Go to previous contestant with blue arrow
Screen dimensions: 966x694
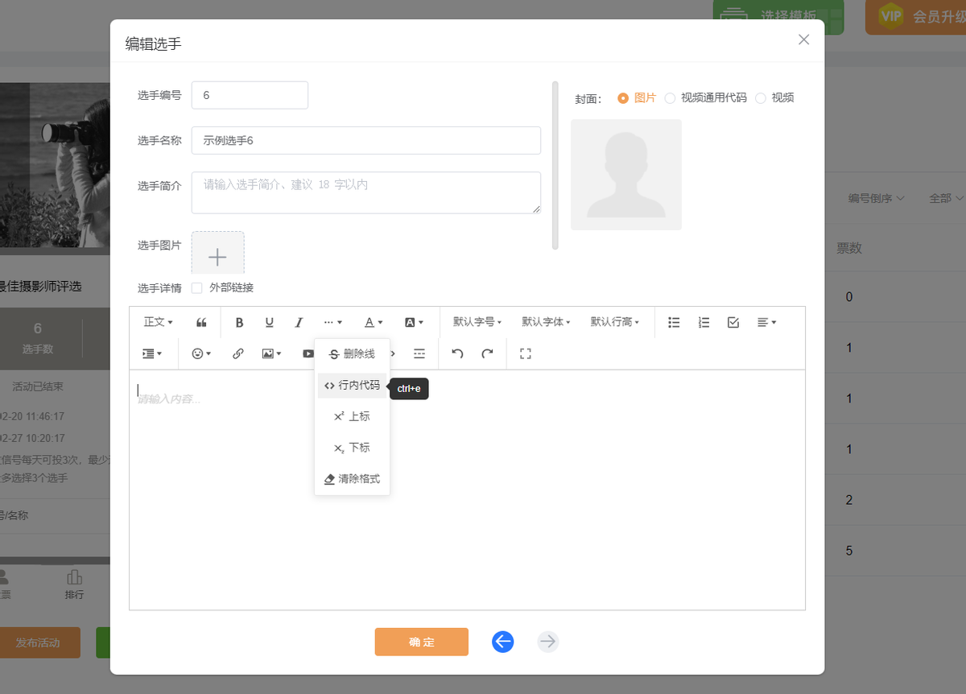[503, 642]
